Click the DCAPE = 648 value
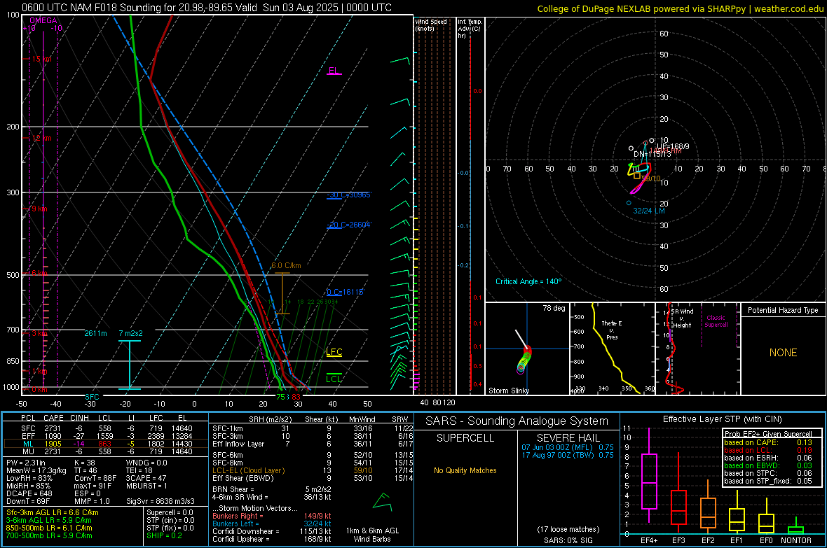Screen dimensions: 827x548 coord(29,493)
